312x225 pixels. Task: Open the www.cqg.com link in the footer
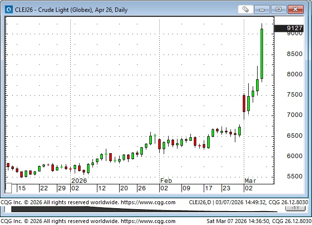pyautogui.click(x=149, y=202)
